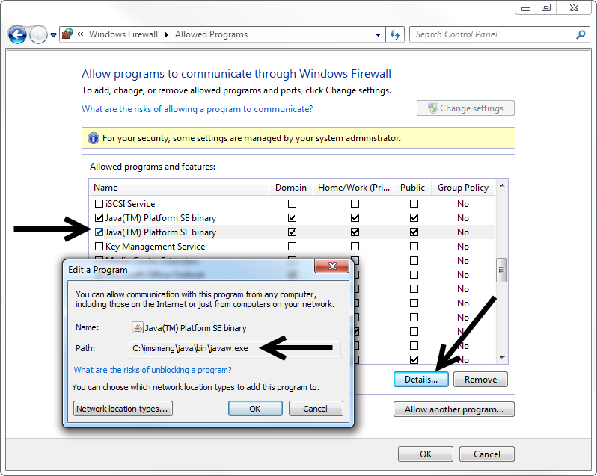Viewport: 597px width, 476px height.
Task: Click the Control Panel icon in address bar
Action: (x=67, y=34)
